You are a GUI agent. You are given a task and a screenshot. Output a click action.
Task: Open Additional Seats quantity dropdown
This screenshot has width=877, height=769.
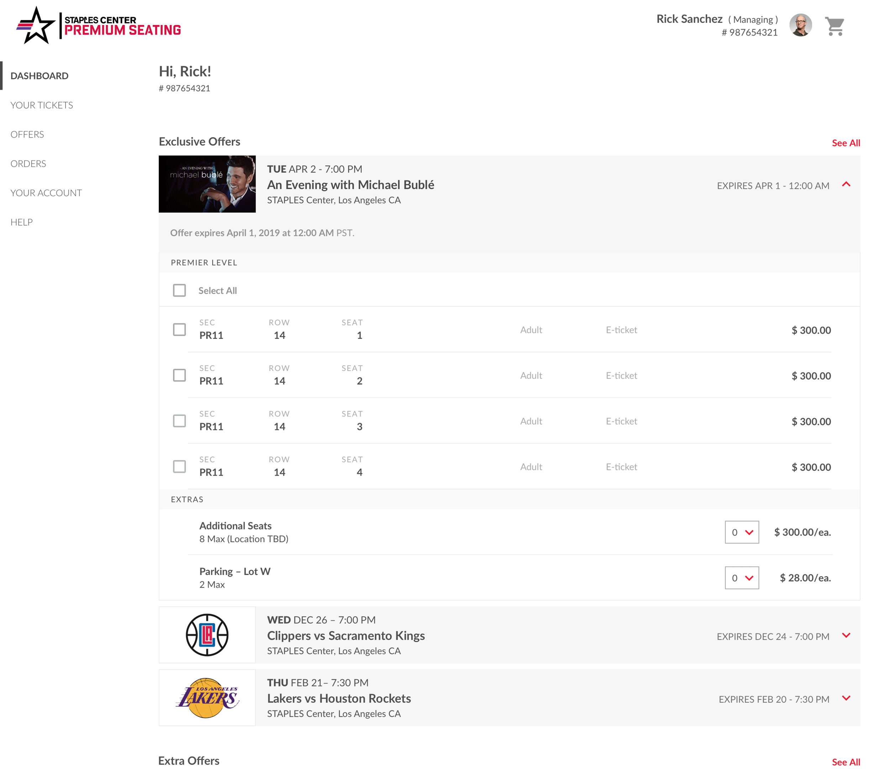741,532
